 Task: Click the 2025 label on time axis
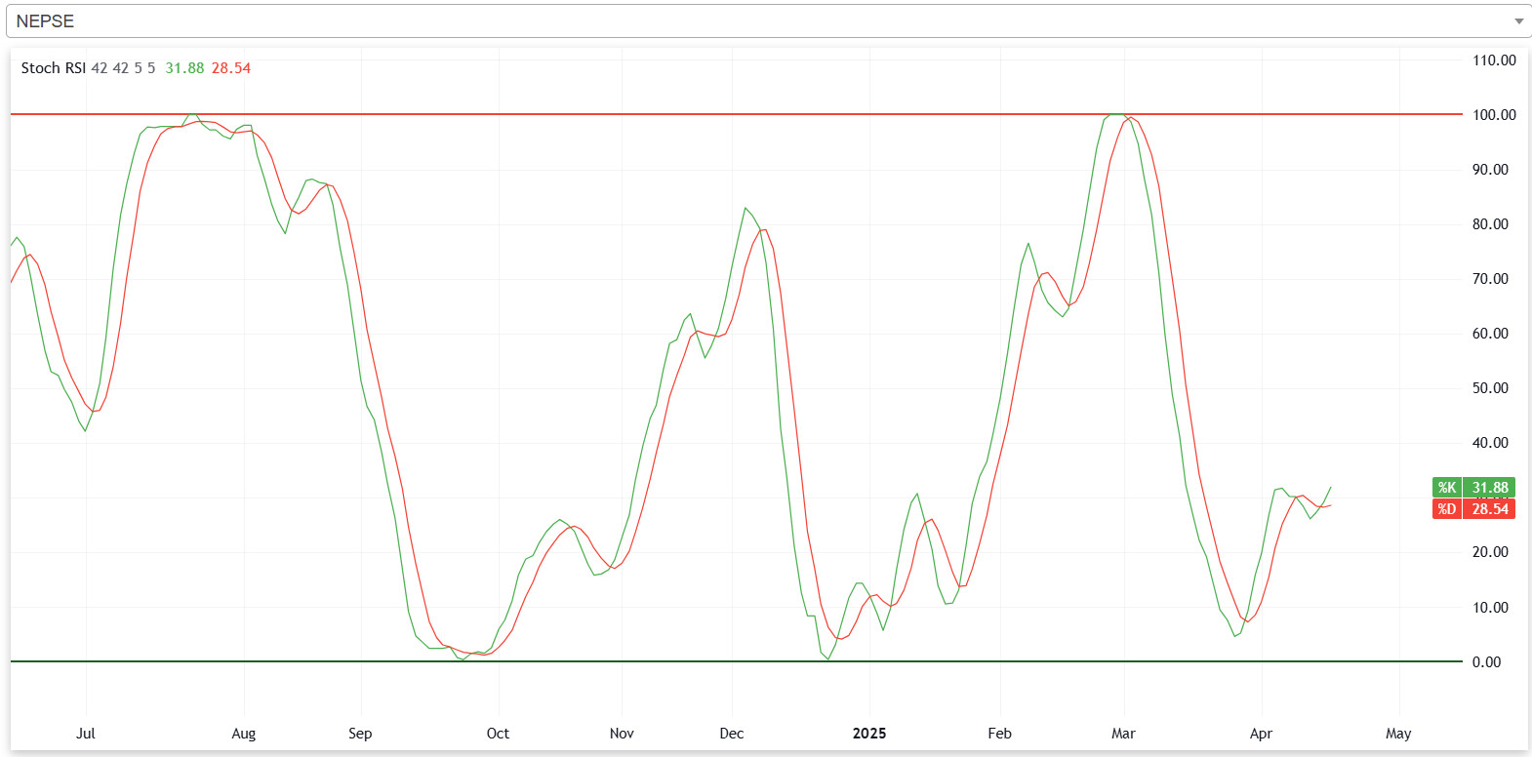tap(868, 734)
